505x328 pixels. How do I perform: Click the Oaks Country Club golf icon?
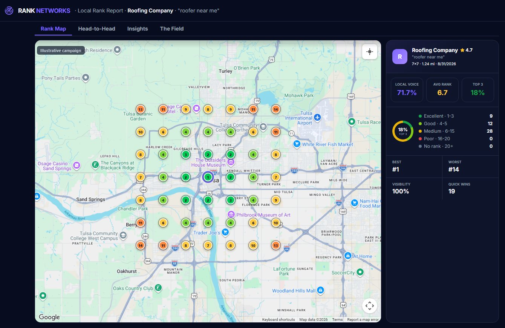point(159,288)
